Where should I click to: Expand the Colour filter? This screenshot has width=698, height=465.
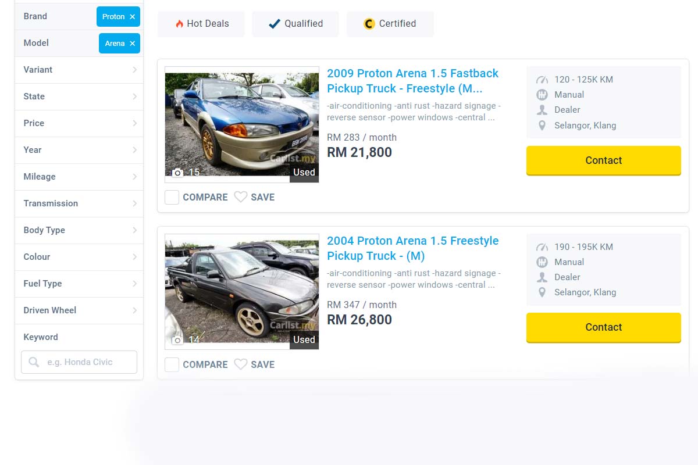[x=79, y=257]
